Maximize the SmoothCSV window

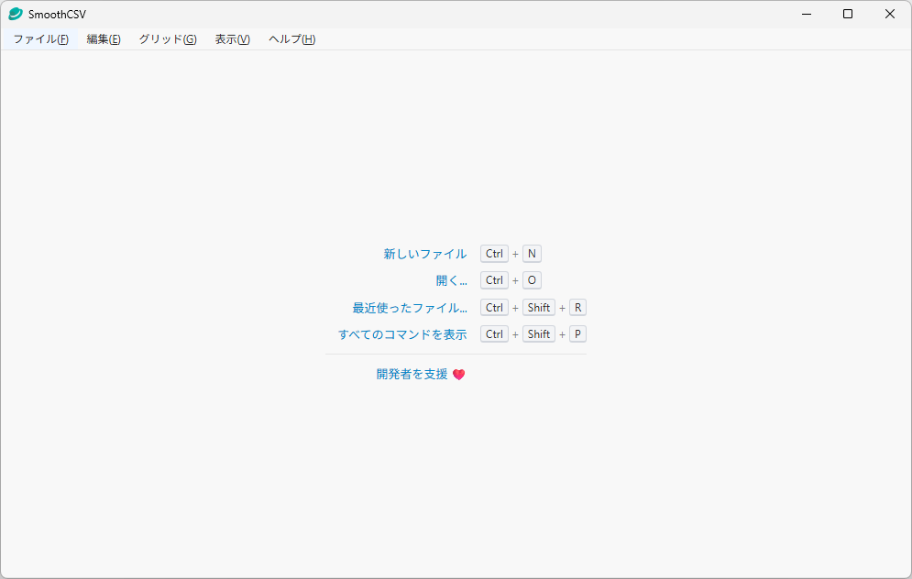pyautogui.click(x=848, y=14)
